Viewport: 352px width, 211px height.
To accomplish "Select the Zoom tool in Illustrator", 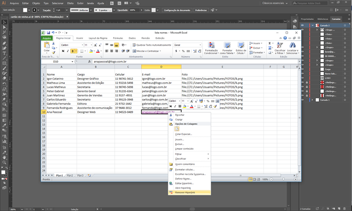I will click(4, 162).
